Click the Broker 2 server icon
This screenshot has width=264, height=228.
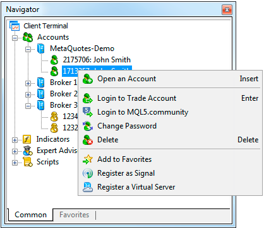point(40,94)
